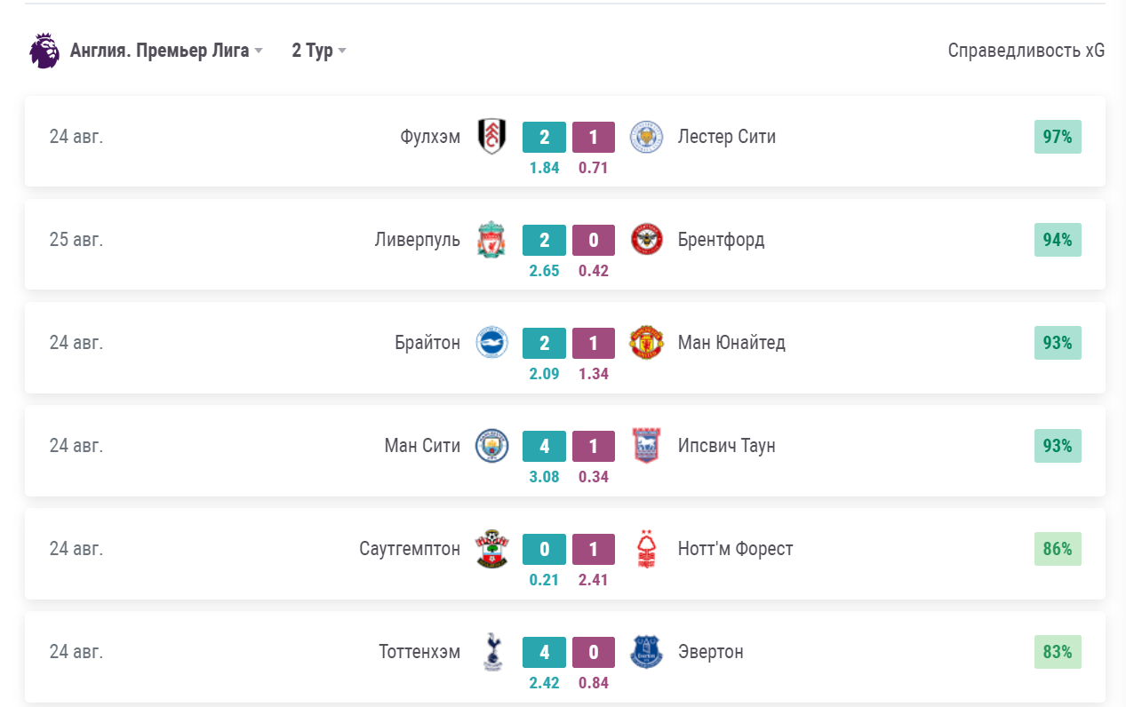The height and width of the screenshot is (707, 1126).
Task: Click the Nottingham Forest club crest
Action: [646, 549]
